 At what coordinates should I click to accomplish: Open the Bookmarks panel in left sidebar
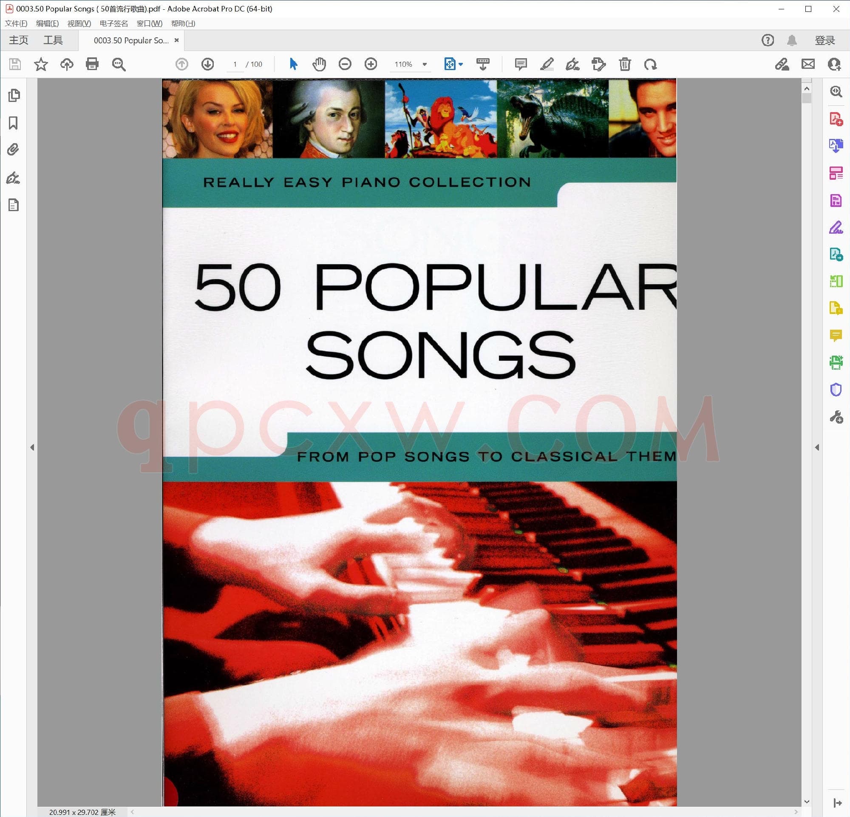[x=14, y=124]
